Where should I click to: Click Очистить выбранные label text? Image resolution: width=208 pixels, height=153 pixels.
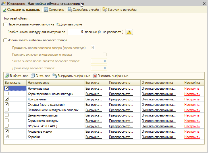pos(113,76)
